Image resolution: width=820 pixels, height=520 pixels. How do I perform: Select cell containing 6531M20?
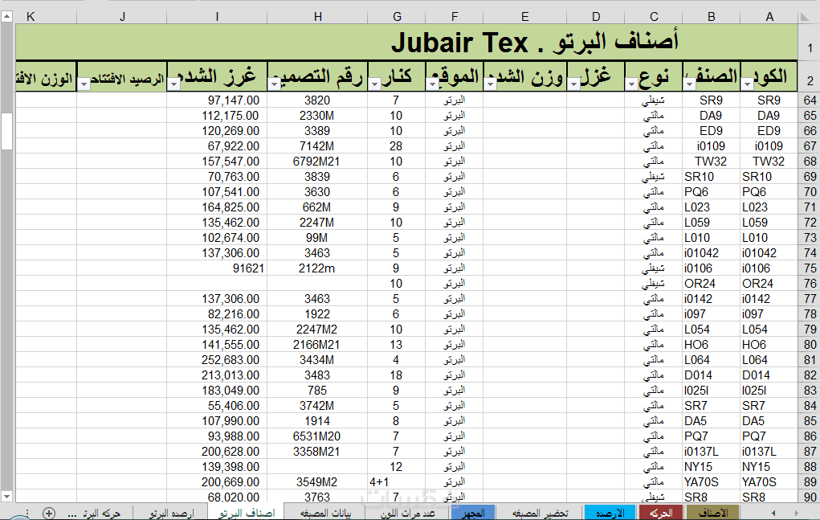coord(317,436)
